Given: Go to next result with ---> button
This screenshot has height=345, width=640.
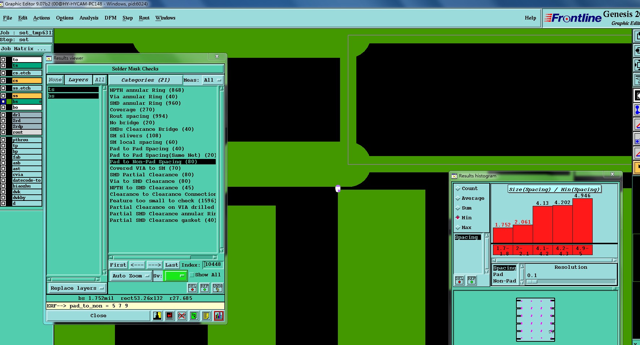Looking at the screenshot, I should [154, 265].
